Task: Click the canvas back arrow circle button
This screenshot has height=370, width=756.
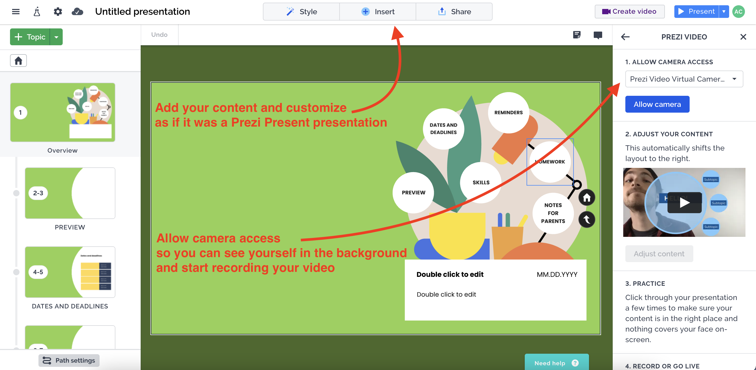Action: [x=586, y=219]
